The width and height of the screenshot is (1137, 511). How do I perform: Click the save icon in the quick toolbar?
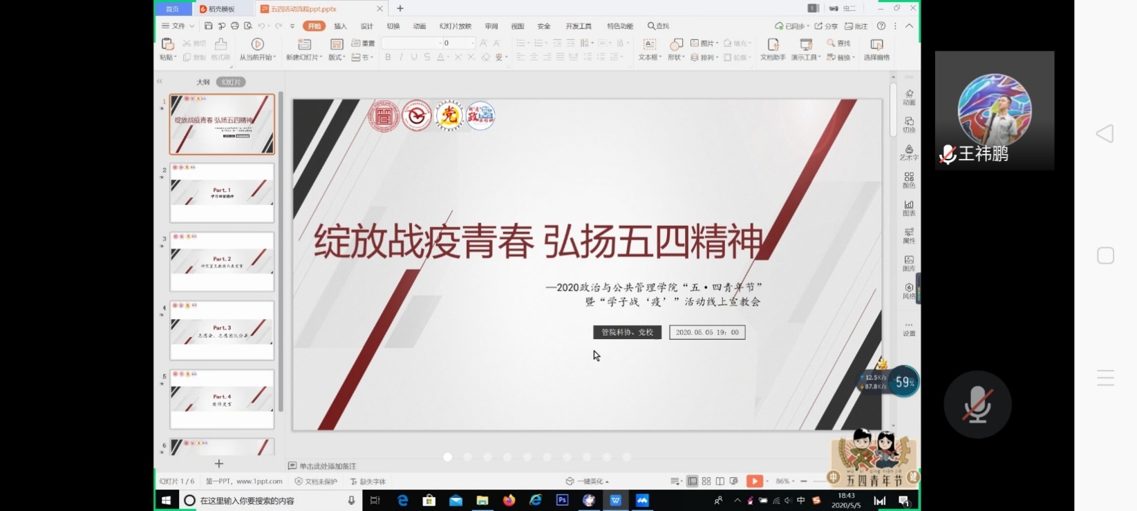(x=208, y=26)
